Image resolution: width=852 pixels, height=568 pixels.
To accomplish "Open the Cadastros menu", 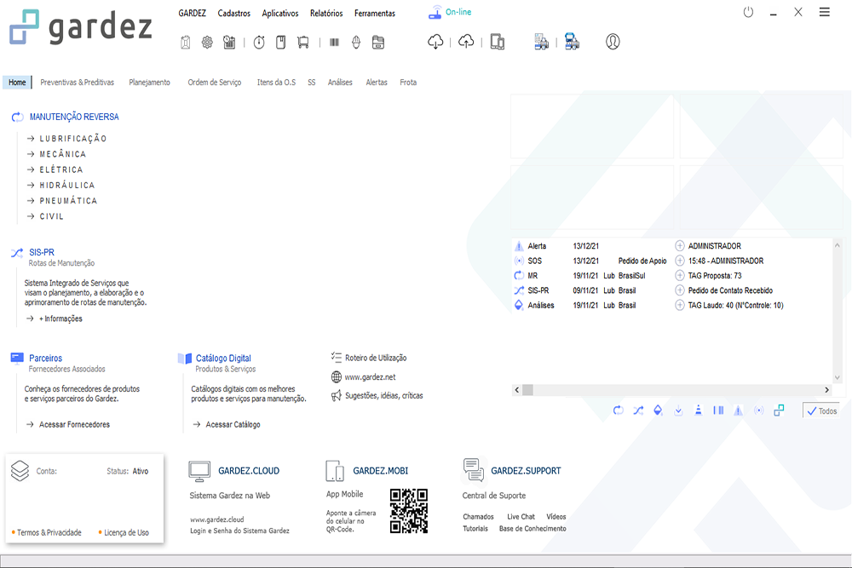I will point(234,13).
